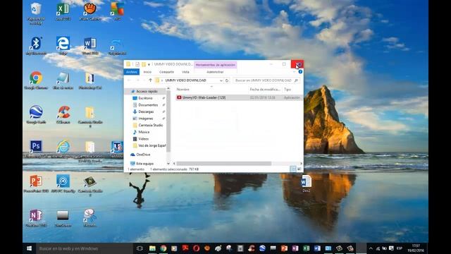Open the Edge browser desktop shortcut
451x254 pixels.
pyautogui.click(x=63, y=45)
